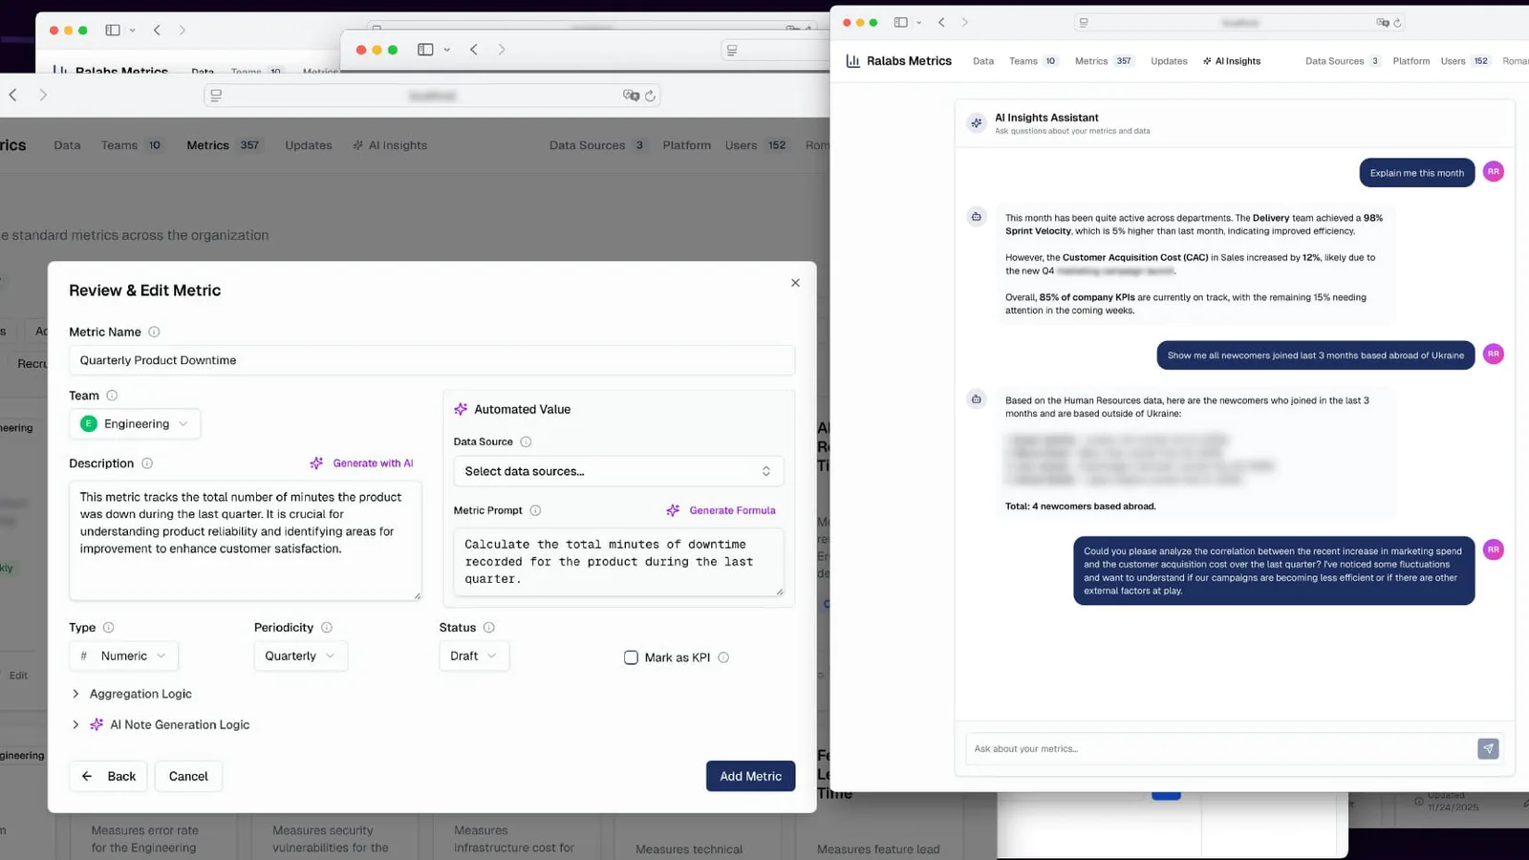Image resolution: width=1529 pixels, height=860 pixels.
Task: Open Data Sources tab in right window
Action: pos(1343,61)
